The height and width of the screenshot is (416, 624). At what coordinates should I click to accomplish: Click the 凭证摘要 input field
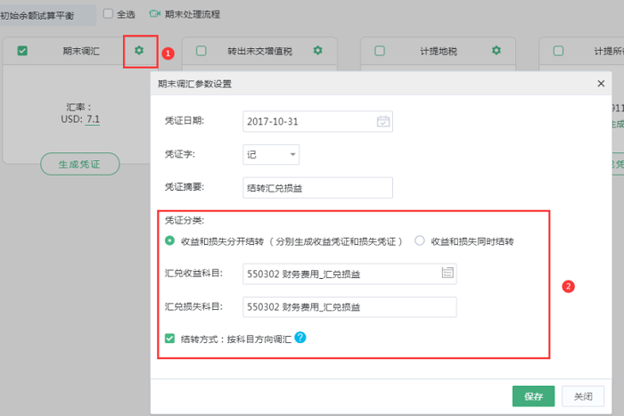(x=317, y=187)
